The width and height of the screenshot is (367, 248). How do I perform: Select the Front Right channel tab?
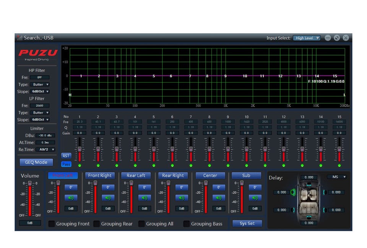100,176
